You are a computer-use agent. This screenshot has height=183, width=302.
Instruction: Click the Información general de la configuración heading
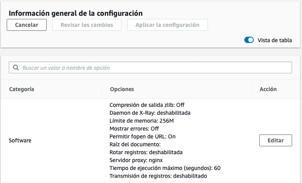tap(75, 13)
